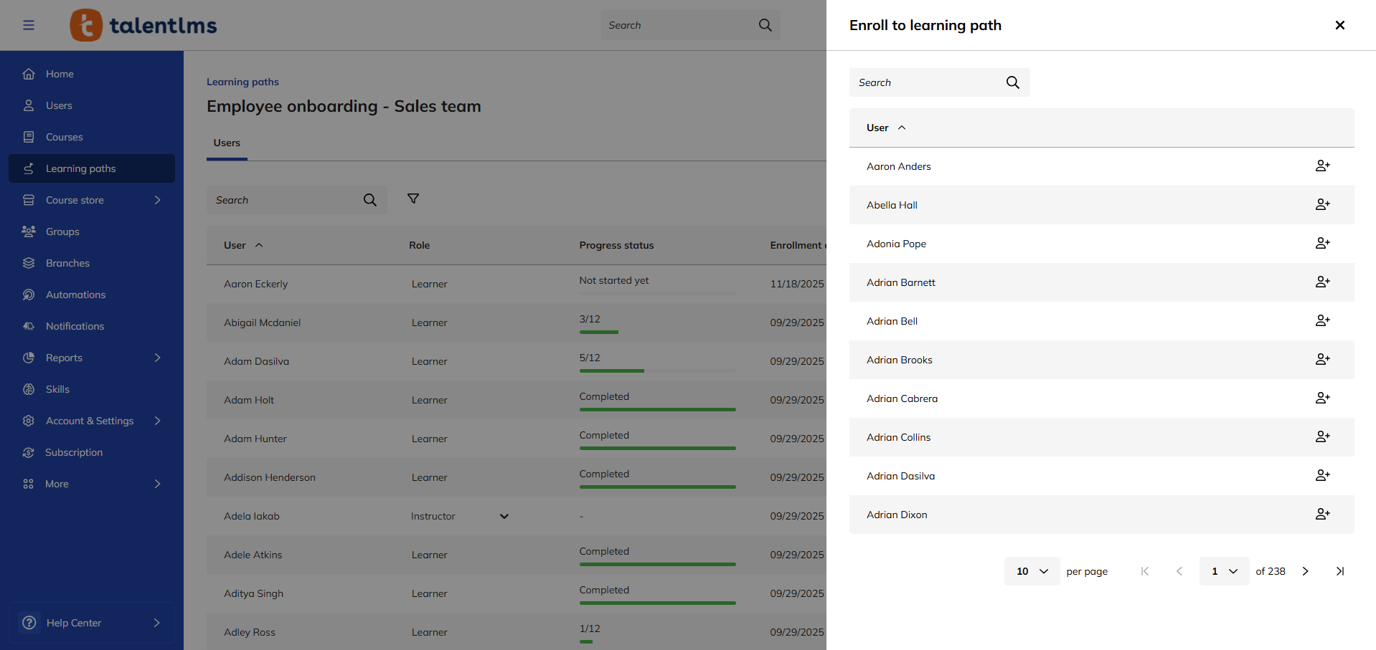1376x650 pixels.
Task: Click the Search field in the enroll panel
Action: [925, 82]
